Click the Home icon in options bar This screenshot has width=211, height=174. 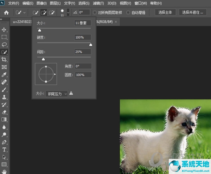[x=6, y=12]
